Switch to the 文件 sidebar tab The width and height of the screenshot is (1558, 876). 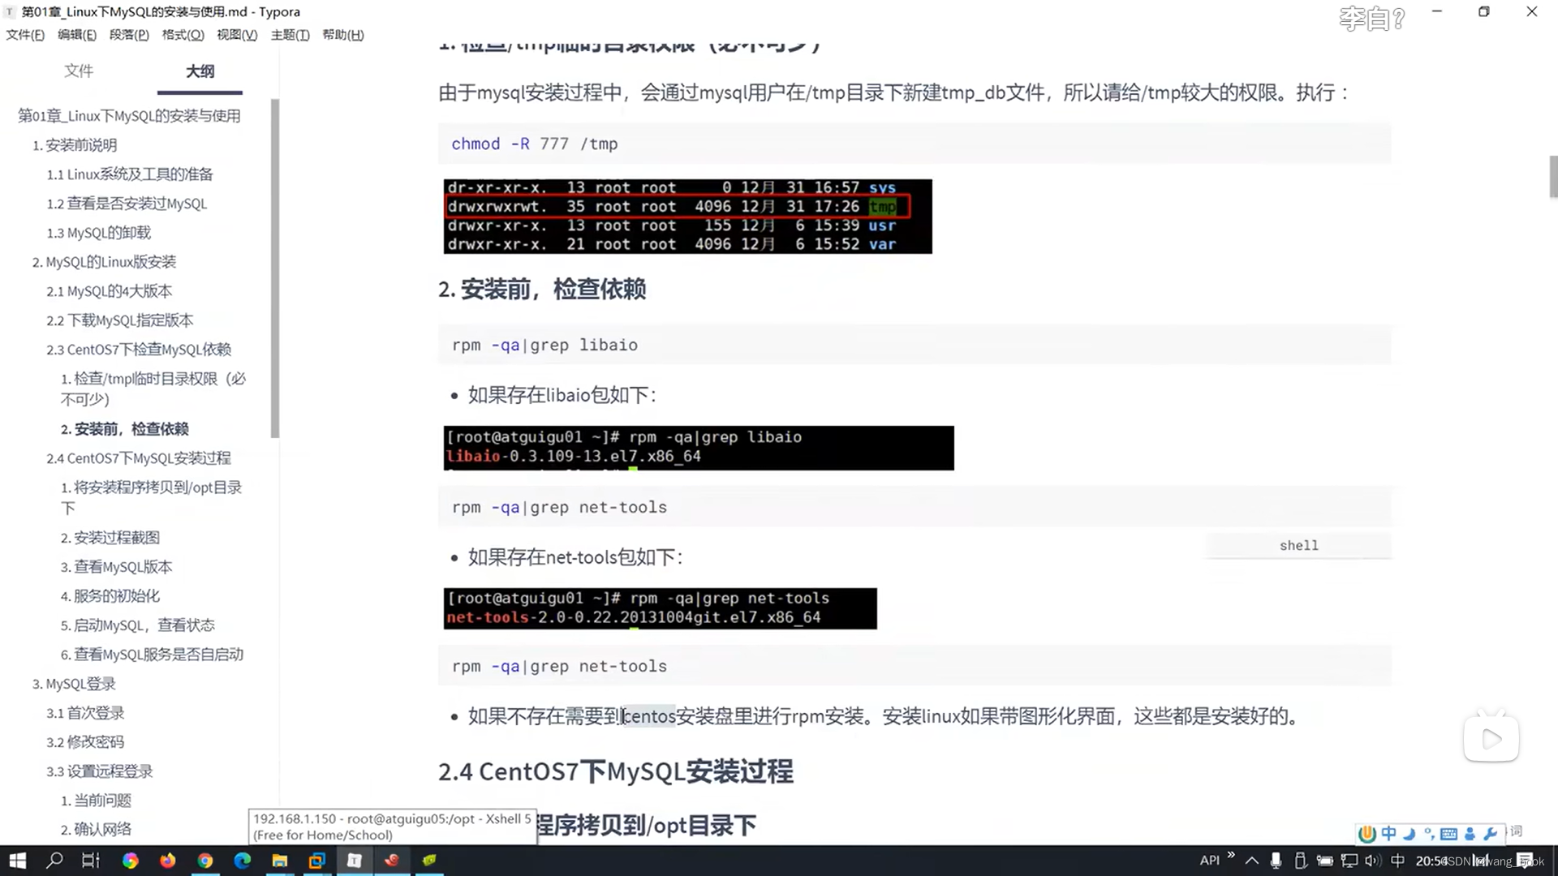pyautogui.click(x=79, y=71)
